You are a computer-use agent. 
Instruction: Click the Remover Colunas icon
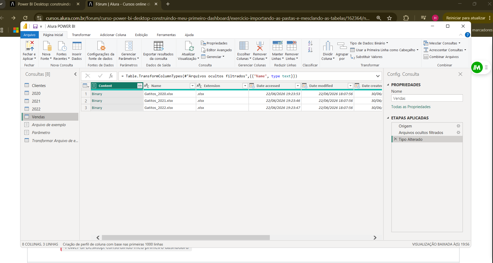pyautogui.click(x=260, y=46)
